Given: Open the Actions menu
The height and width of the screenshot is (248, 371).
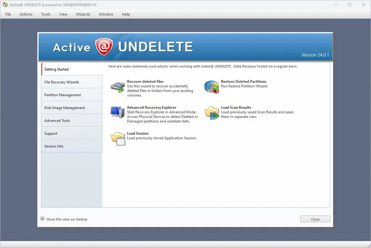Looking at the screenshot, I should point(26,14).
